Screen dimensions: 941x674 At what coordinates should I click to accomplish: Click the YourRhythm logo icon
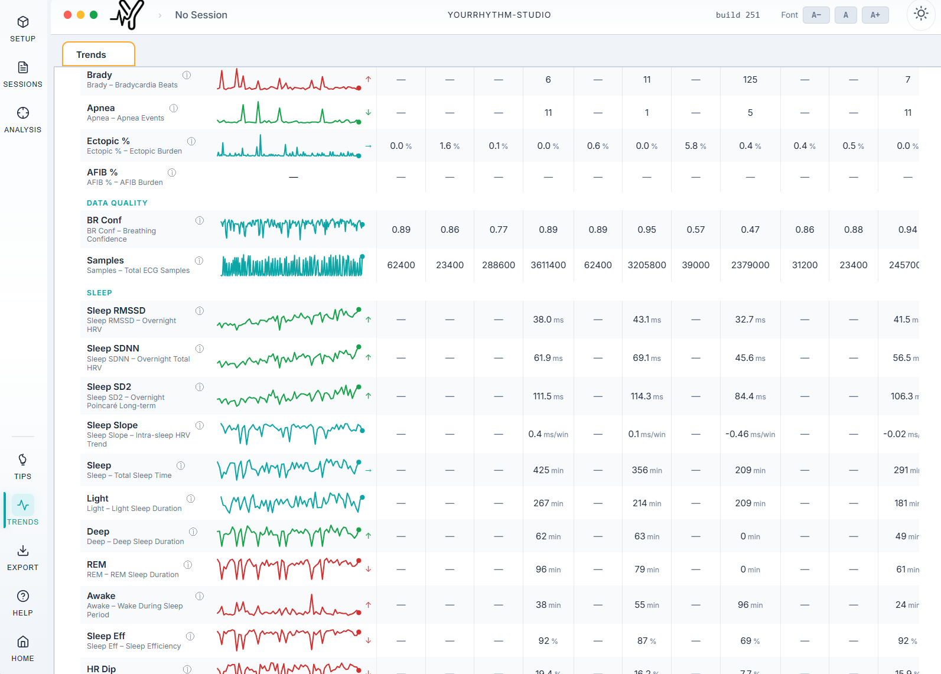(128, 14)
